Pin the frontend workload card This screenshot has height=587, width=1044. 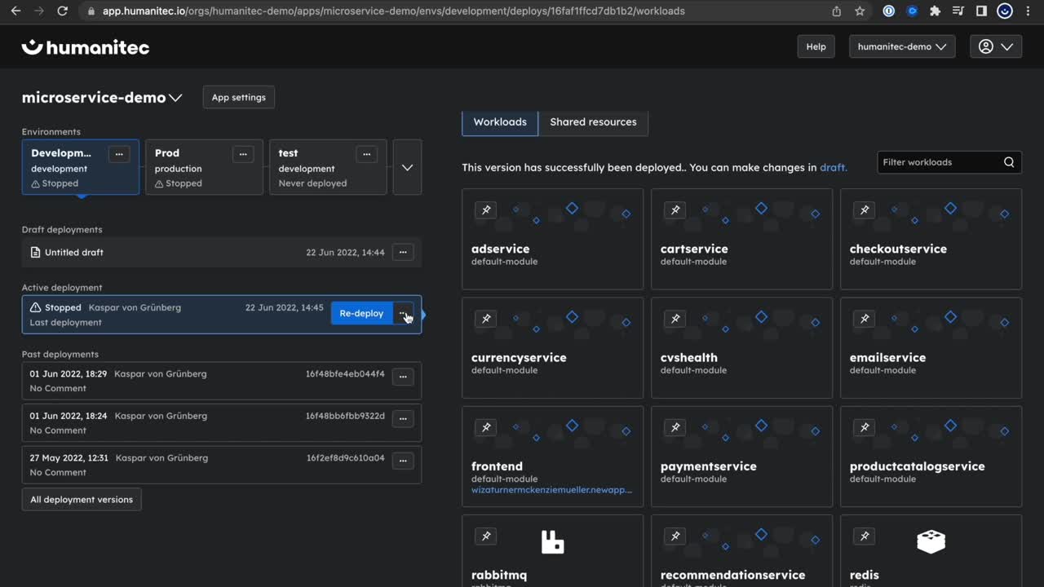coord(485,427)
